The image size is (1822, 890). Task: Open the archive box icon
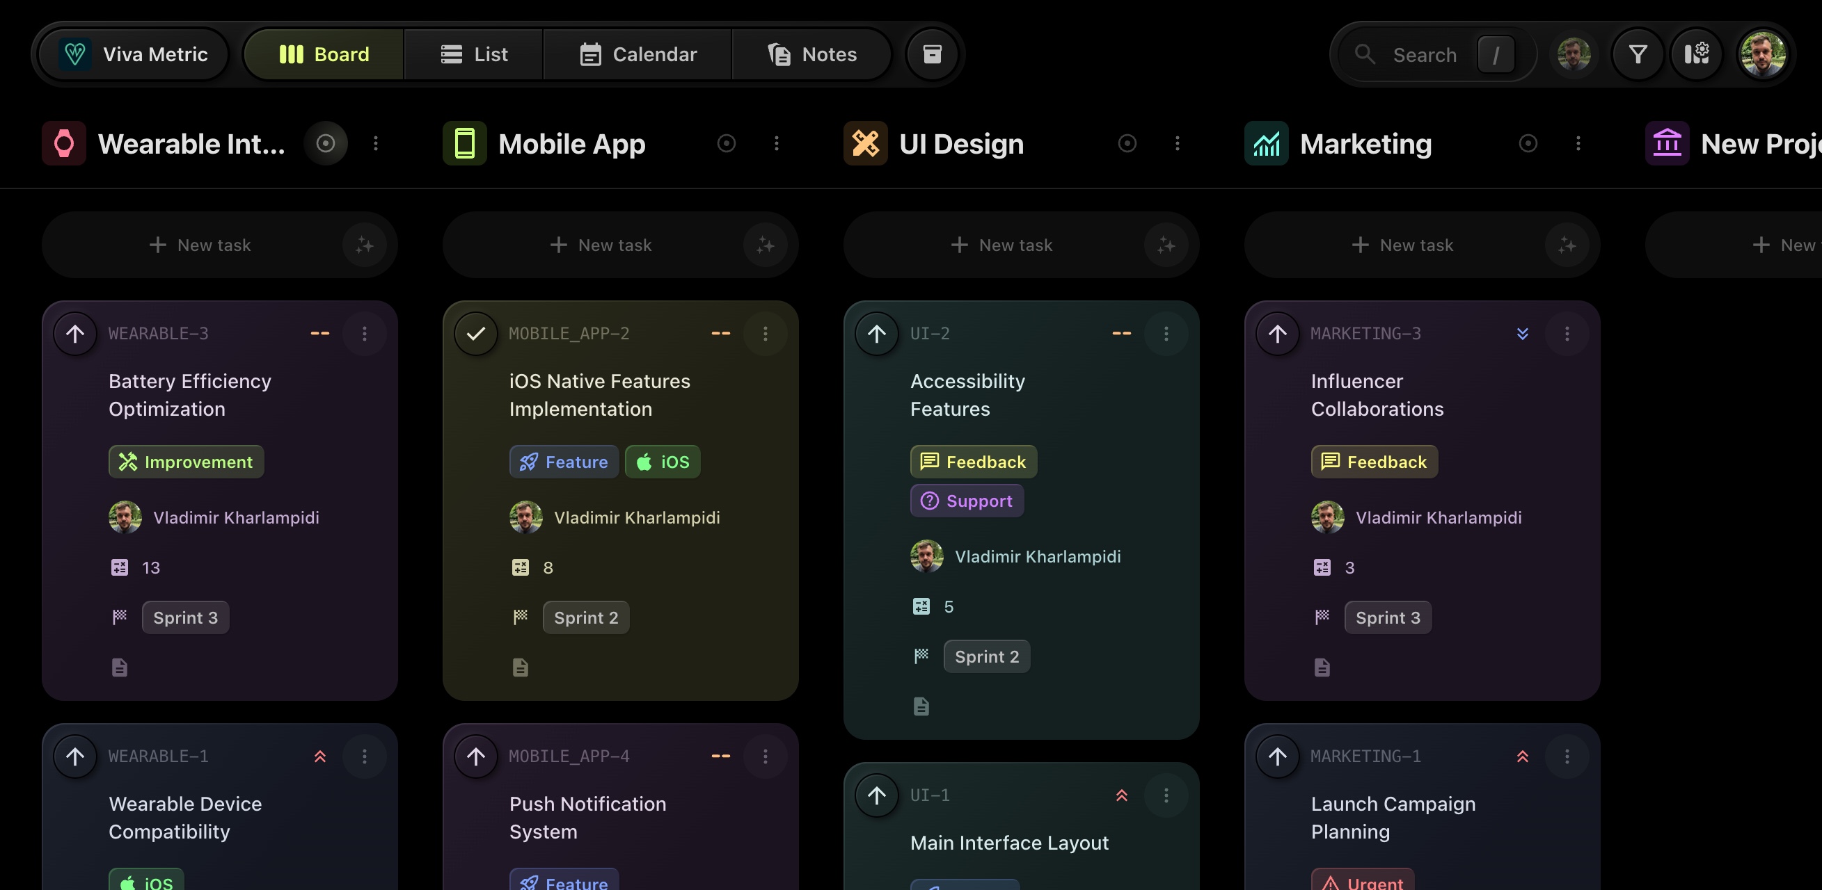coord(932,54)
